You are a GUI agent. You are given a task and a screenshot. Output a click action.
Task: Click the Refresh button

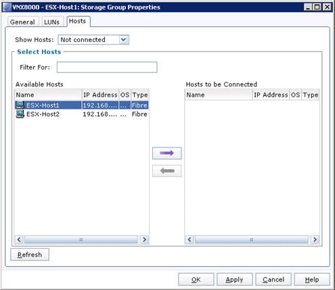pyautogui.click(x=30, y=255)
